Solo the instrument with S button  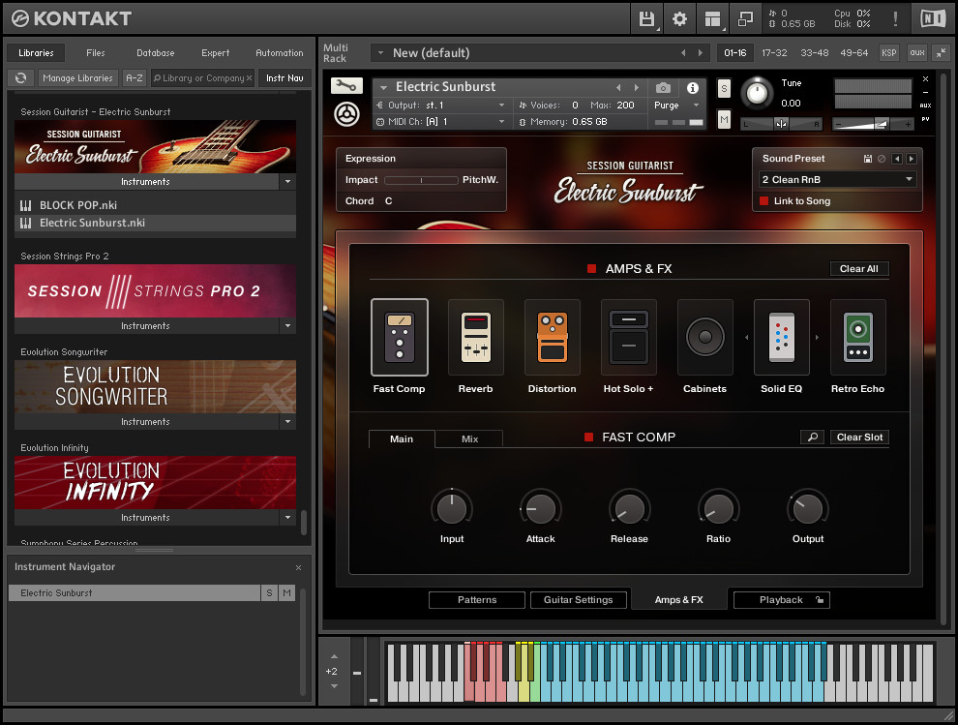[724, 89]
